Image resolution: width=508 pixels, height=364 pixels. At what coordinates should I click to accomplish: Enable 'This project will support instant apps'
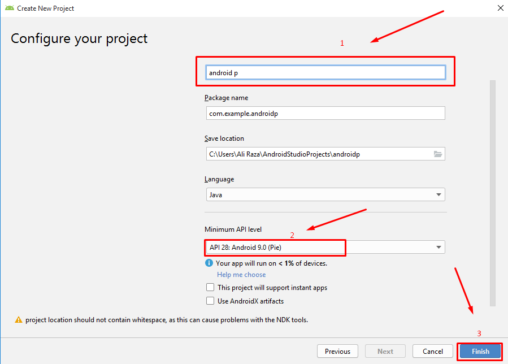click(x=210, y=288)
